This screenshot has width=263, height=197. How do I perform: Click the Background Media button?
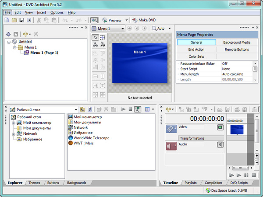pos(237,42)
